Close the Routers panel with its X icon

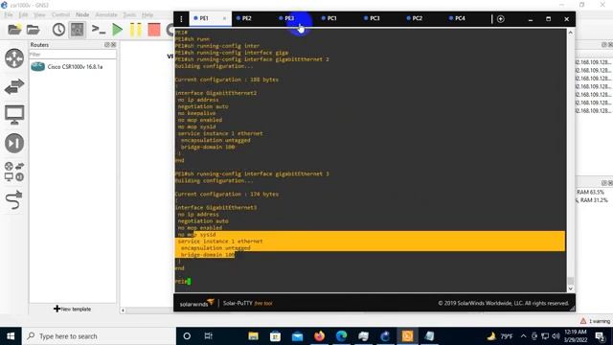113,45
